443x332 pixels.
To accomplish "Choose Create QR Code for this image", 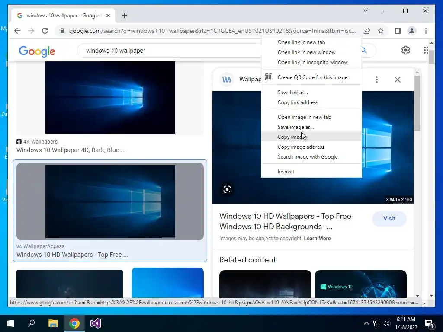I will coord(311,77).
